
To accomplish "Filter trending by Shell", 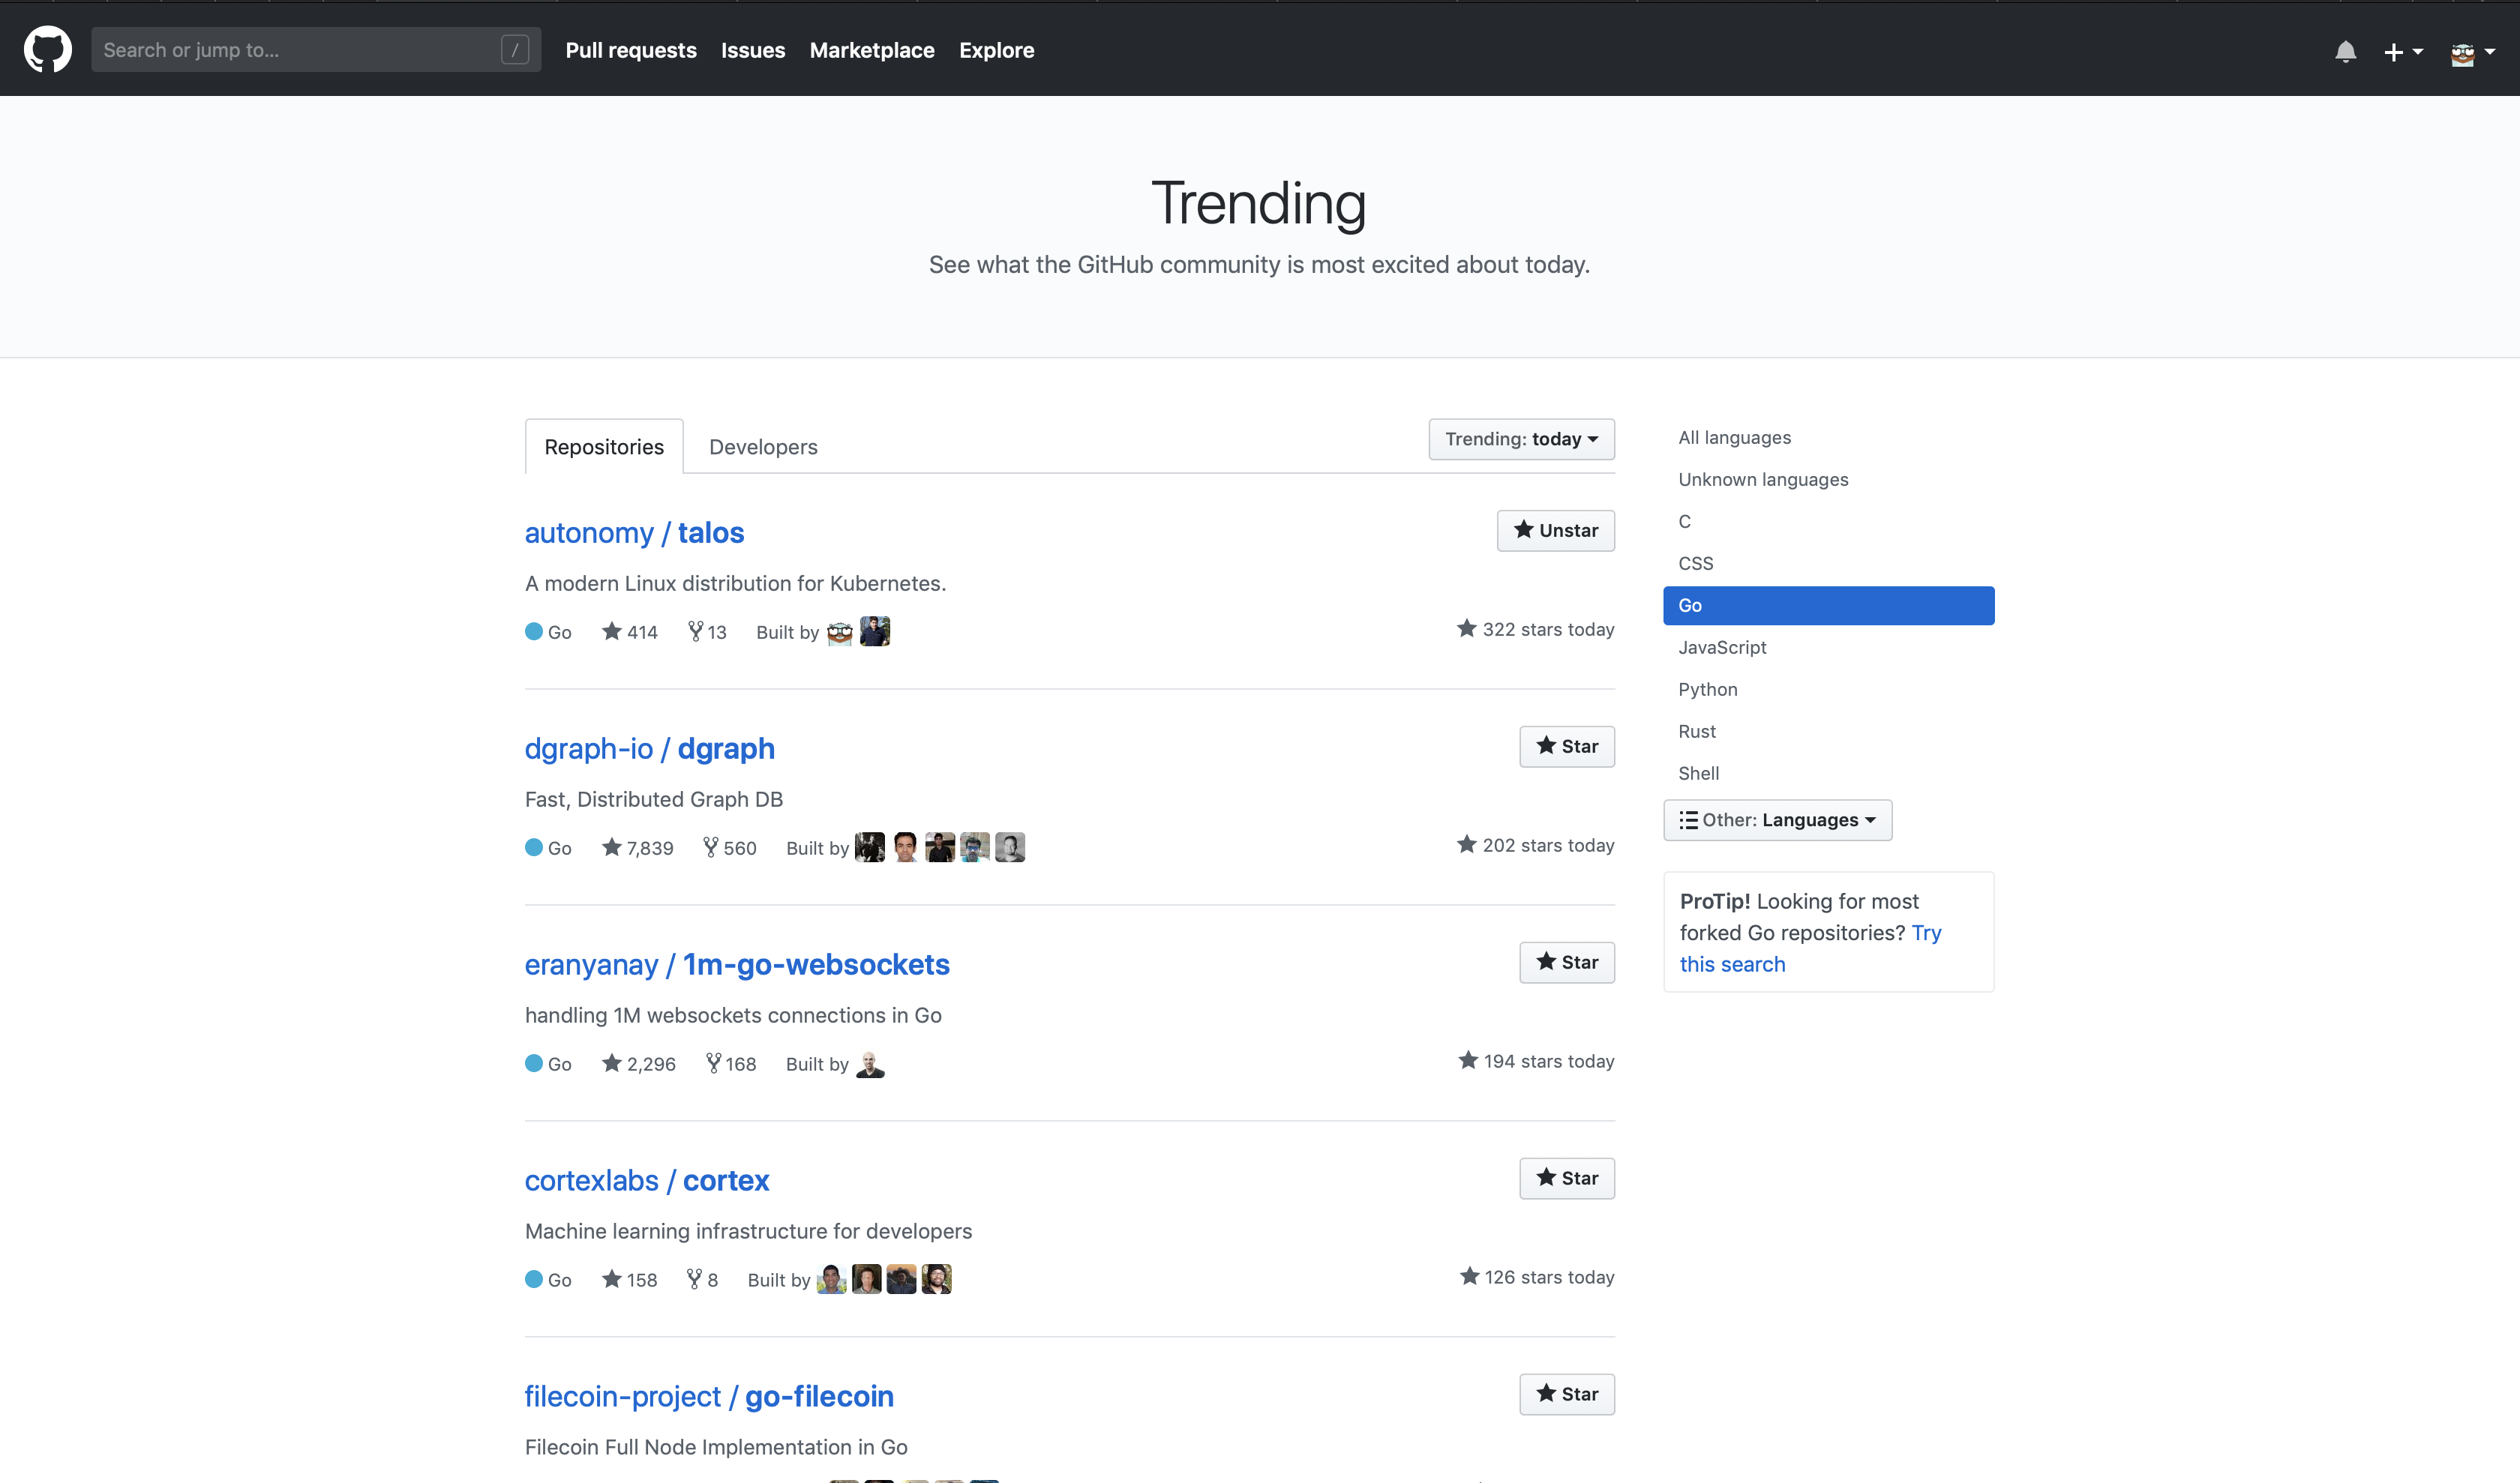I will [x=1828, y=774].
